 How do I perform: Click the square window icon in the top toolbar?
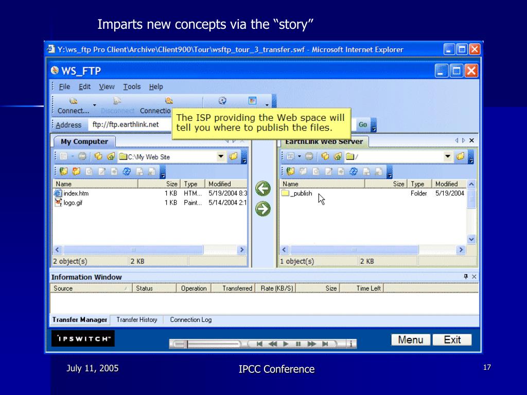point(252,100)
